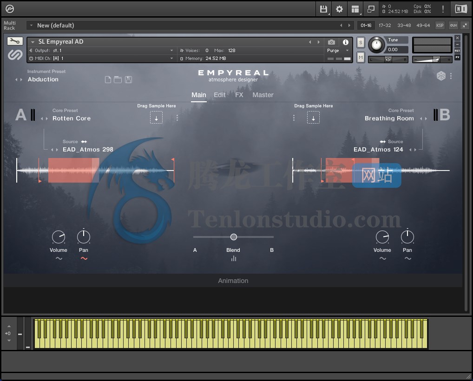Open the Multi Rack preset dropdown

pos(31,26)
